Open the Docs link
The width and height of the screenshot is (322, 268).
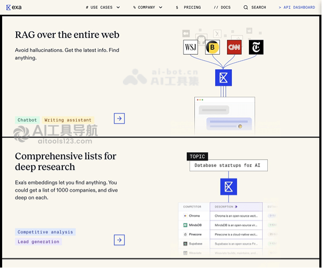[x=222, y=8]
